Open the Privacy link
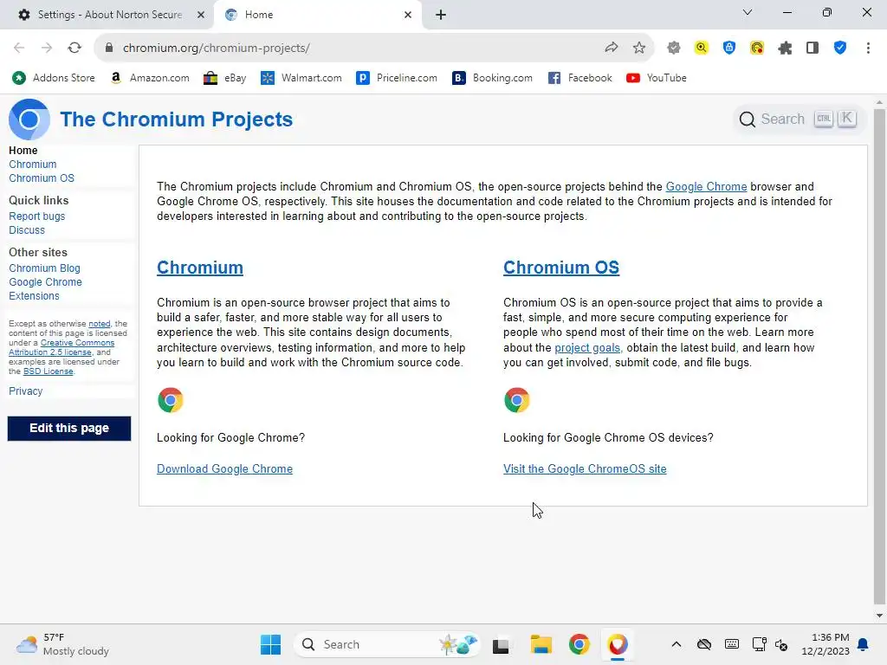Screen dimensions: 887x665 pyautogui.click(x=25, y=391)
